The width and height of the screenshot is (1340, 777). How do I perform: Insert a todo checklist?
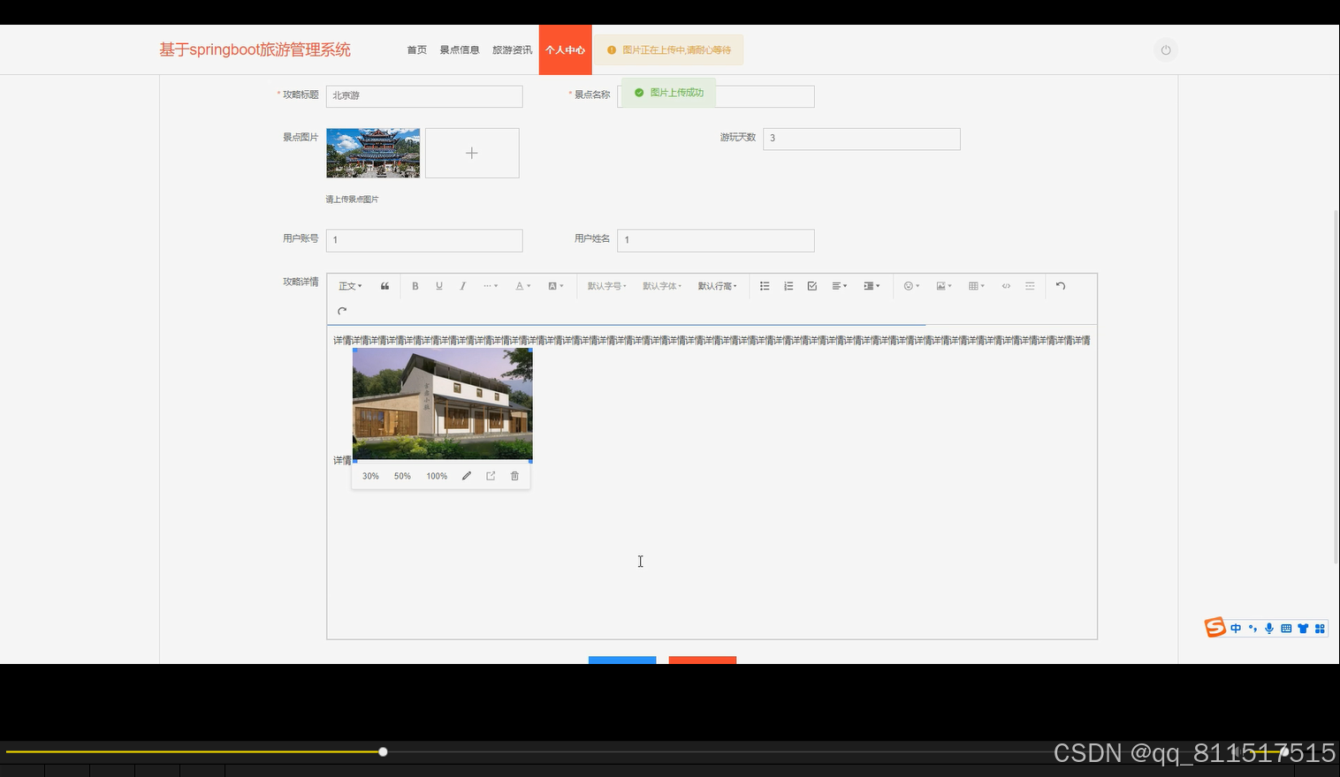(x=812, y=286)
